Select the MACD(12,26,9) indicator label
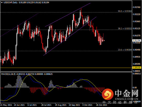The image size is (142, 107). pos(8,74)
